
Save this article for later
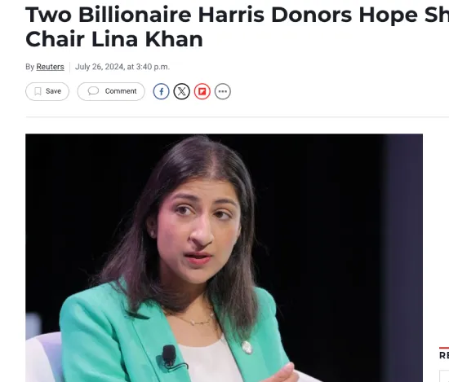pyautogui.click(x=47, y=91)
